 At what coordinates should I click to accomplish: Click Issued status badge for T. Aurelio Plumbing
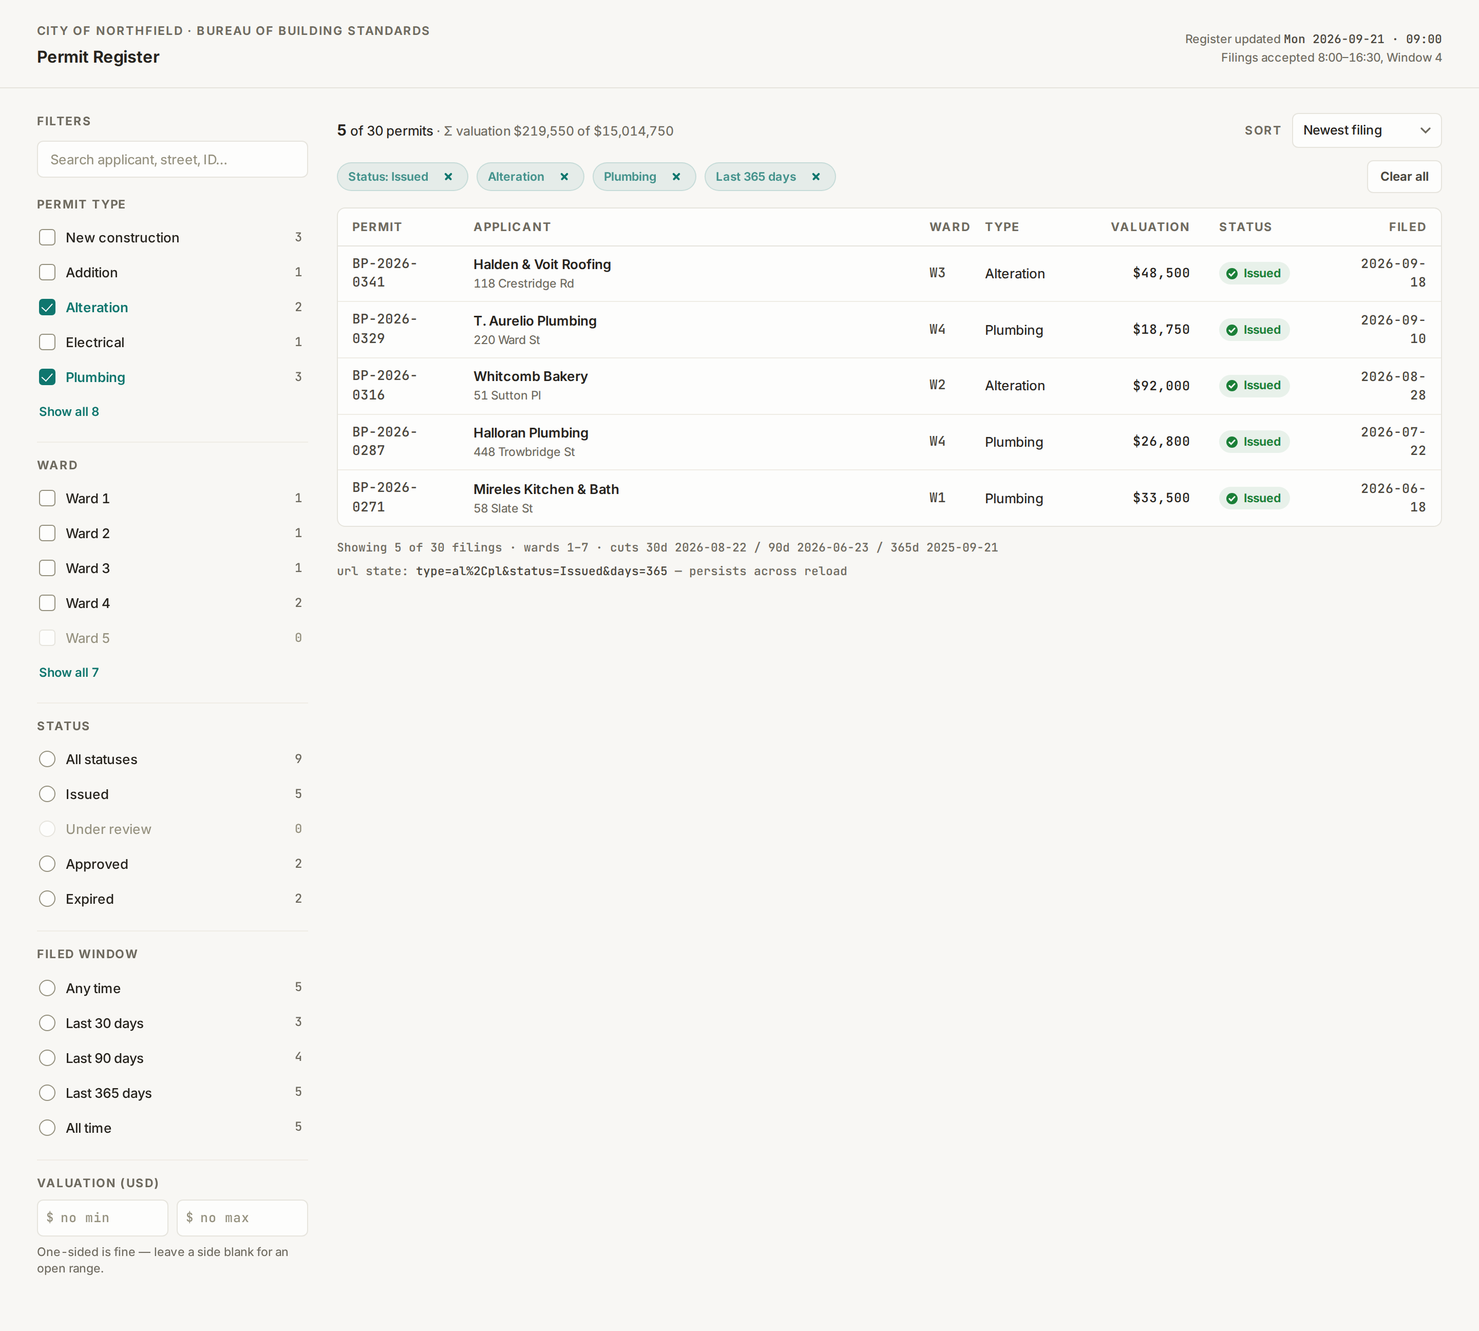(x=1254, y=330)
